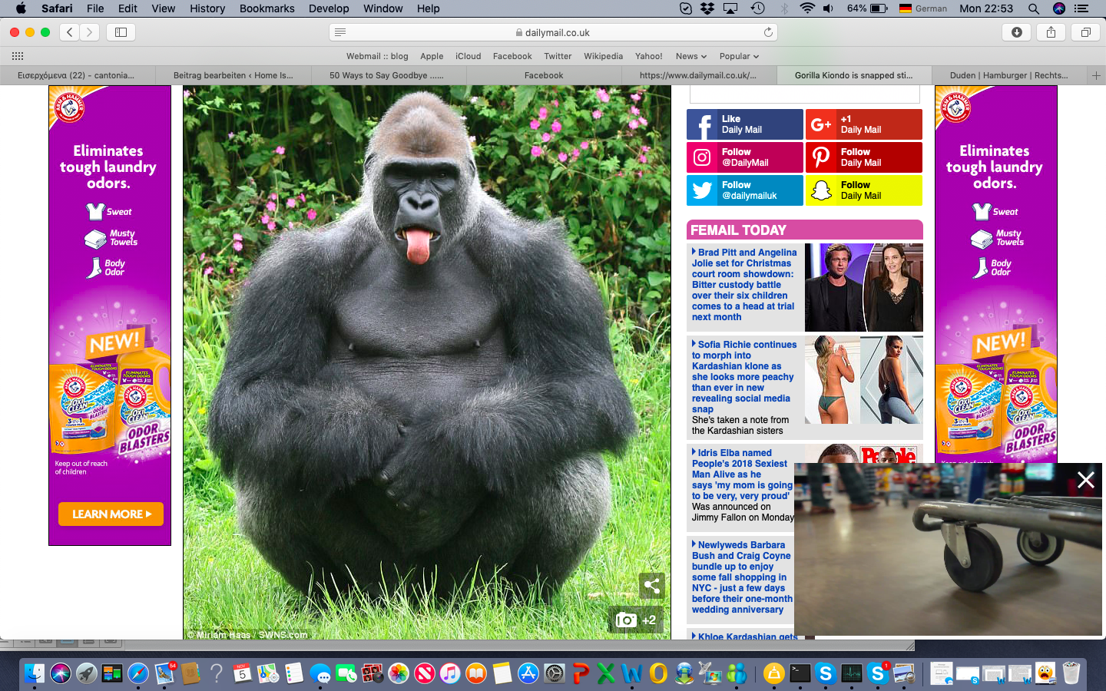1106x691 pixels.
Task: Expand the Popular bookmarks folder
Action: [739, 56]
